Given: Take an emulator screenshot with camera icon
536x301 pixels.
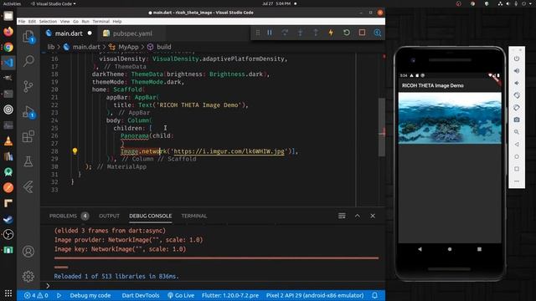Looking at the screenshot, I should point(517,120).
